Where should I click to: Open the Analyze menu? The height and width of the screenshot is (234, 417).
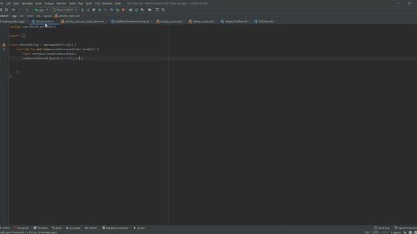point(50,3)
